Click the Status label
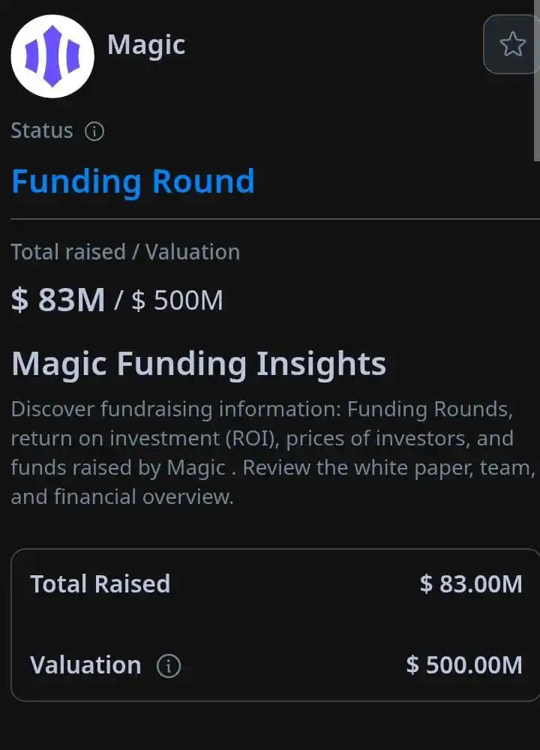 [x=42, y=131]
